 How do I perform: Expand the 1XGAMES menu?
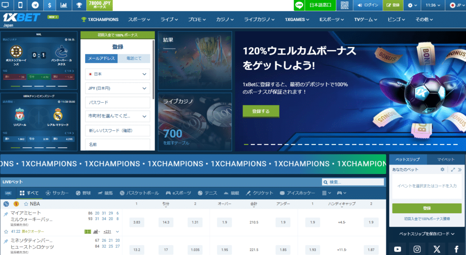coord(297,20)
